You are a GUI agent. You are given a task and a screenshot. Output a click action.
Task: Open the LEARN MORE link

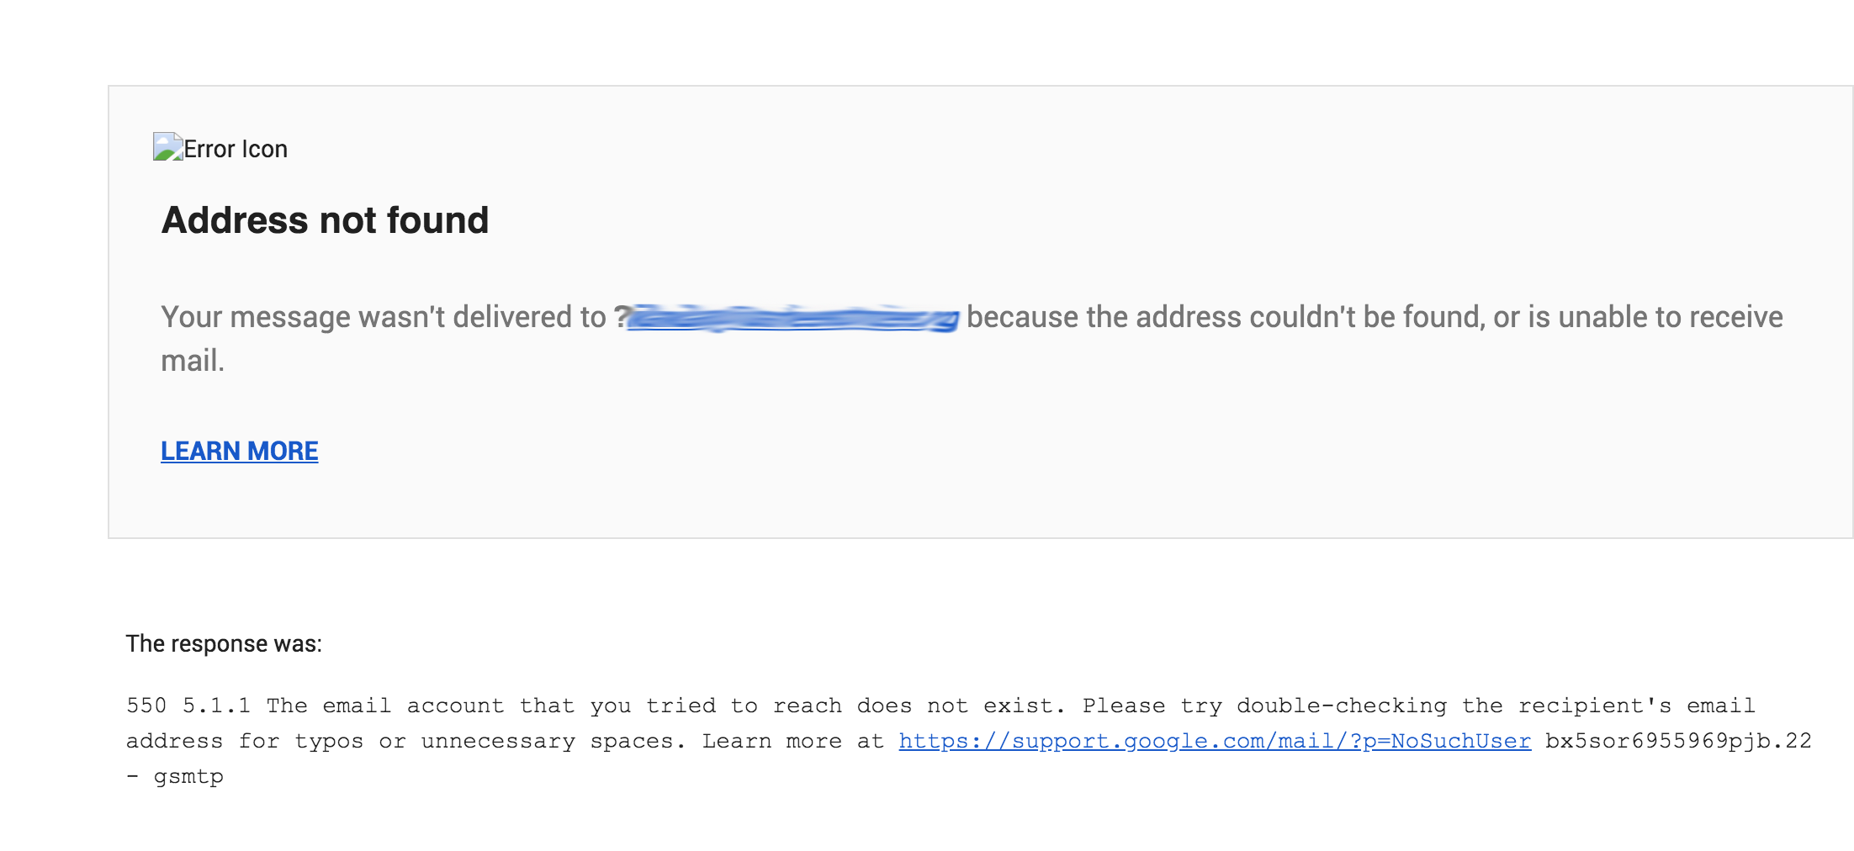239,451
